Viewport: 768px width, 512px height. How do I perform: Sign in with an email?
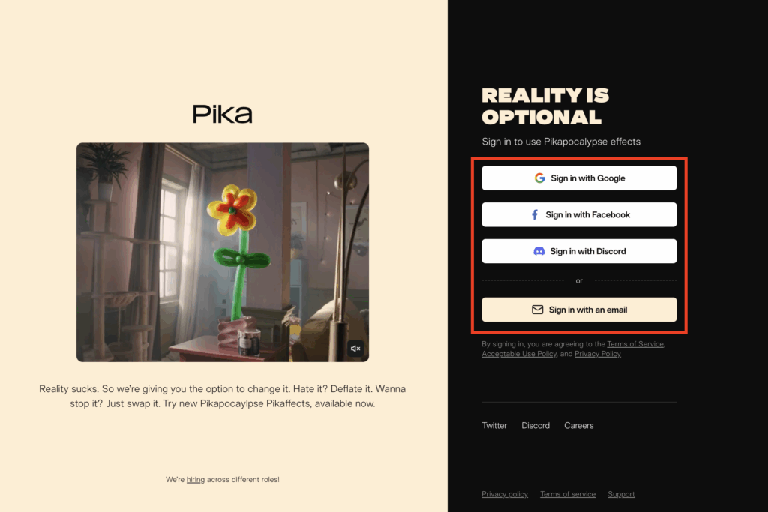pos(579,310)
